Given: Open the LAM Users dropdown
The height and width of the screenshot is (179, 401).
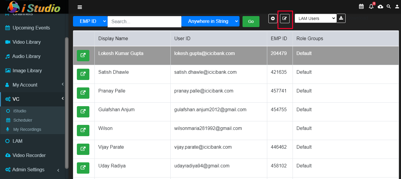Looking at the screenshot, I should click(315, 18).
